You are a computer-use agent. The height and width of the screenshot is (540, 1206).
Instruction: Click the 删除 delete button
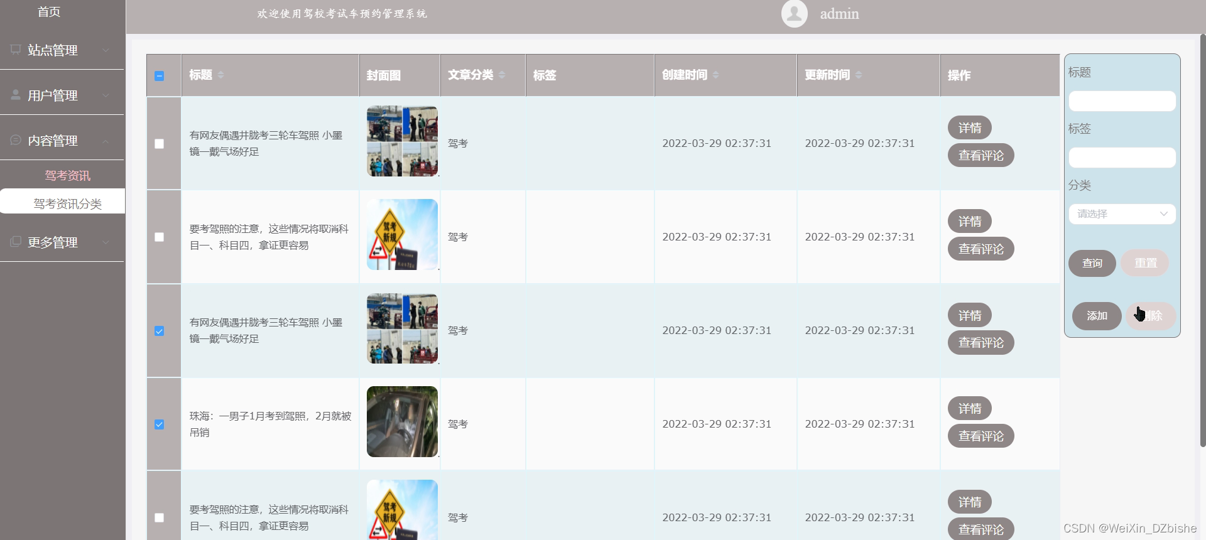[1151, 316]
